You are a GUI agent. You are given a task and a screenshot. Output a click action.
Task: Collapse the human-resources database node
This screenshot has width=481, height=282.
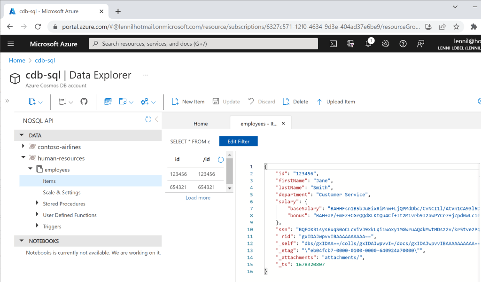(x=23, y=157)
